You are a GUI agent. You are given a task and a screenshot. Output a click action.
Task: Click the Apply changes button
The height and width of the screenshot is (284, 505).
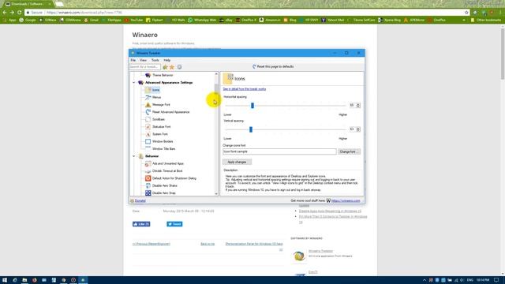pos(237,162)
